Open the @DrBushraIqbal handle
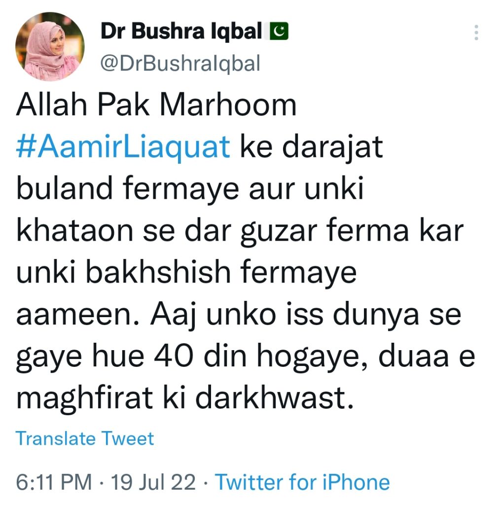The width and height of the screenshot is (502, 505). [180, 64]
